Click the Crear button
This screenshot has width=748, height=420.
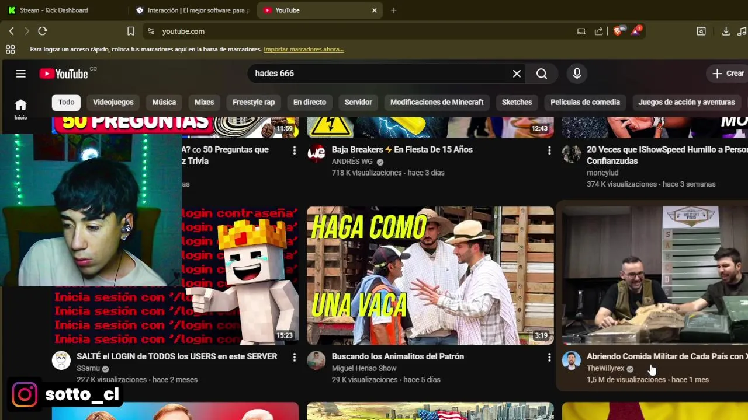click(728, 73)
